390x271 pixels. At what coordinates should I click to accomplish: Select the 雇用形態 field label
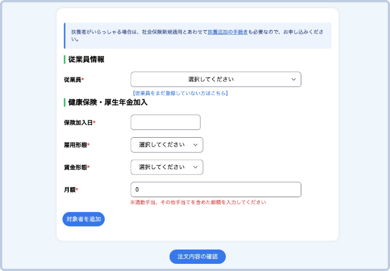pos(75,145)
